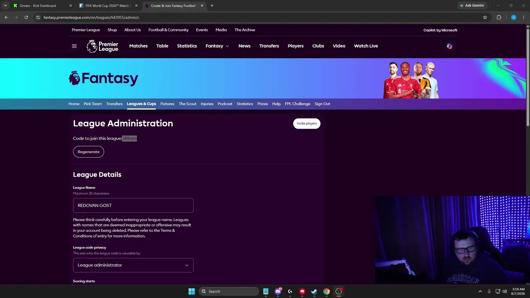
Task: Open the hamburger menu beside the Premier League logo
Action: [x=74, y=46]
